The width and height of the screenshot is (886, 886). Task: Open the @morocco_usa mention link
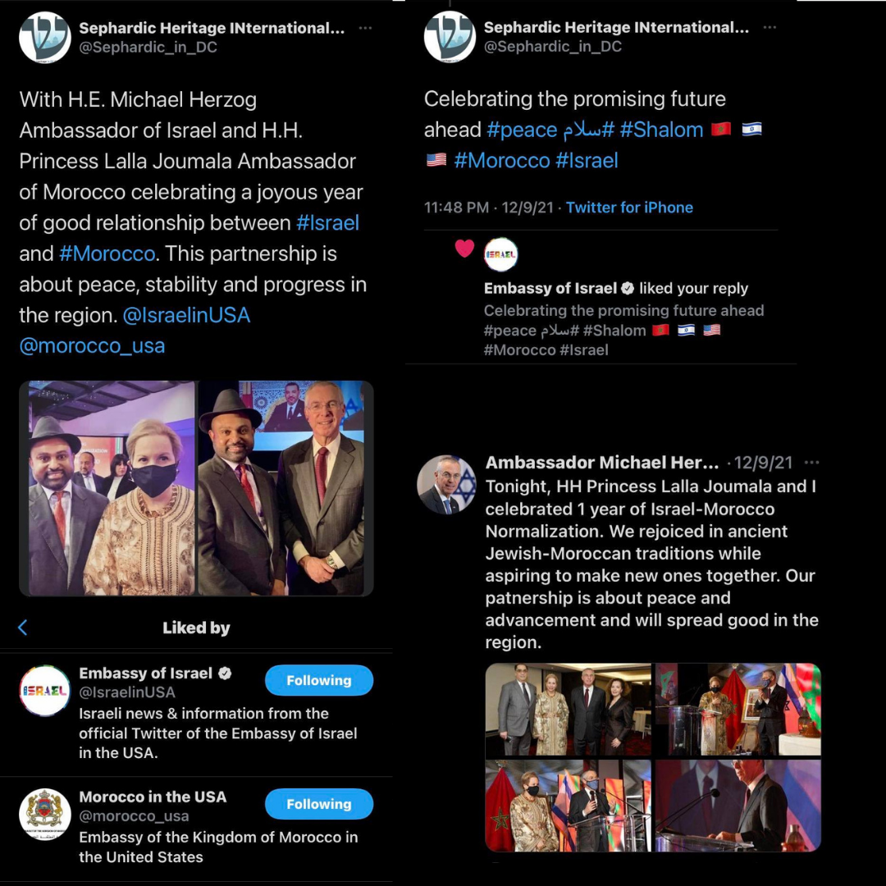click(x=92, y=346)
